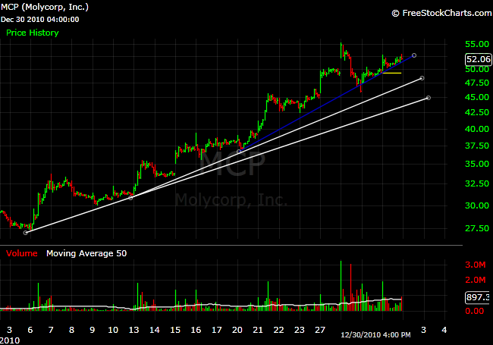Select the 27.50 price axis label
This screenshot has height=345, width=493.
click(477, 228)
